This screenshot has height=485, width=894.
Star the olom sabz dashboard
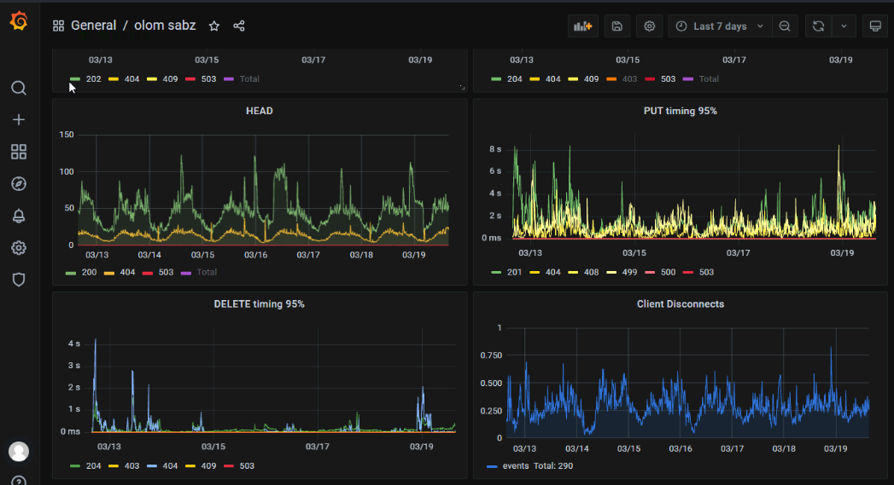coord(214,26)
